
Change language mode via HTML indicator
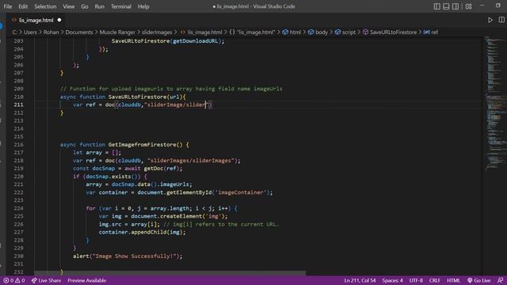(453, 280)
